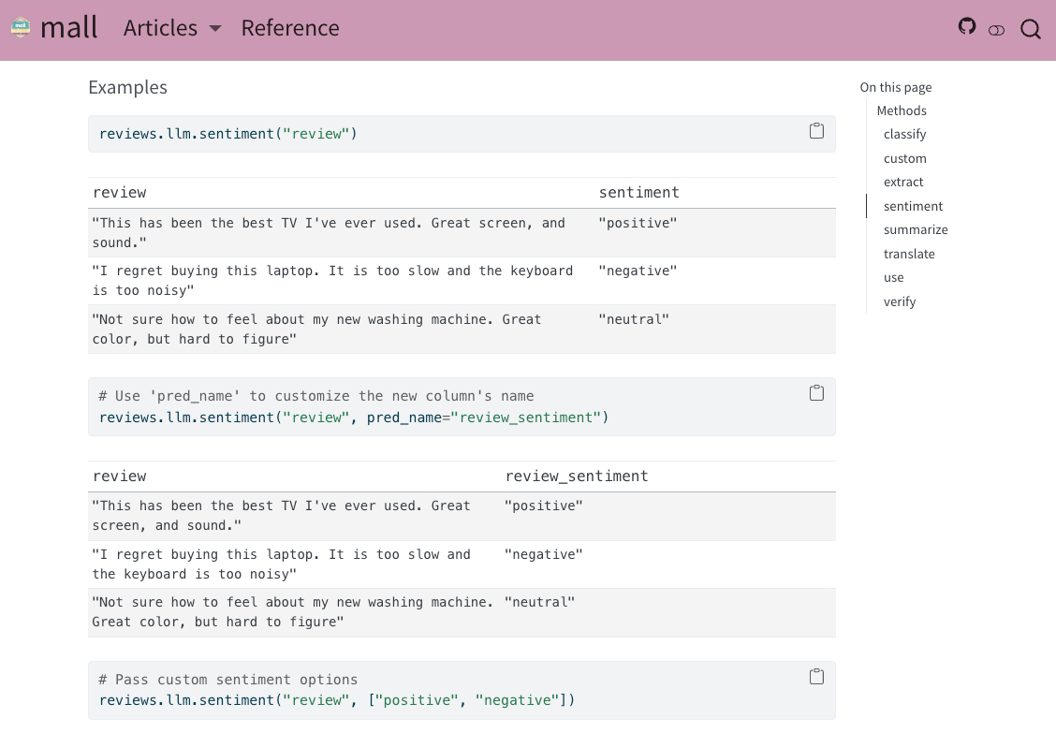Image resolution: width=1056 pixels, height=733 pixels.
Task: Open translate method section
Action: pos(909,254)
